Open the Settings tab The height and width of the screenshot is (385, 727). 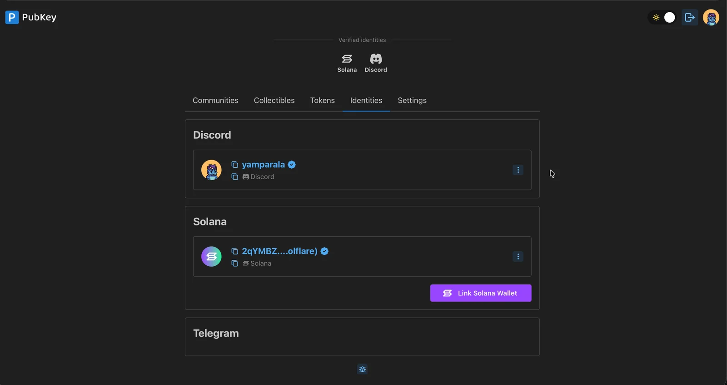412,100
